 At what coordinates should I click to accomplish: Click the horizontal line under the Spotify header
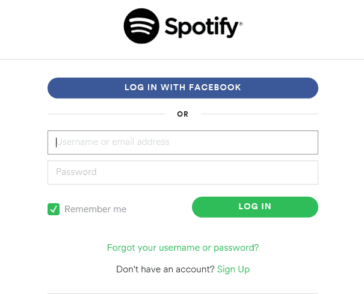pyautogui.click(x=182, y=59)
